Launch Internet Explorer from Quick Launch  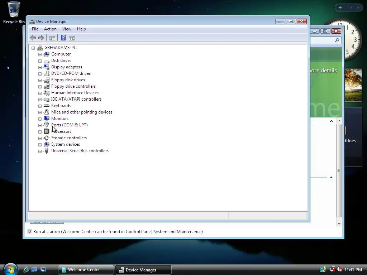tap(26, 270)
